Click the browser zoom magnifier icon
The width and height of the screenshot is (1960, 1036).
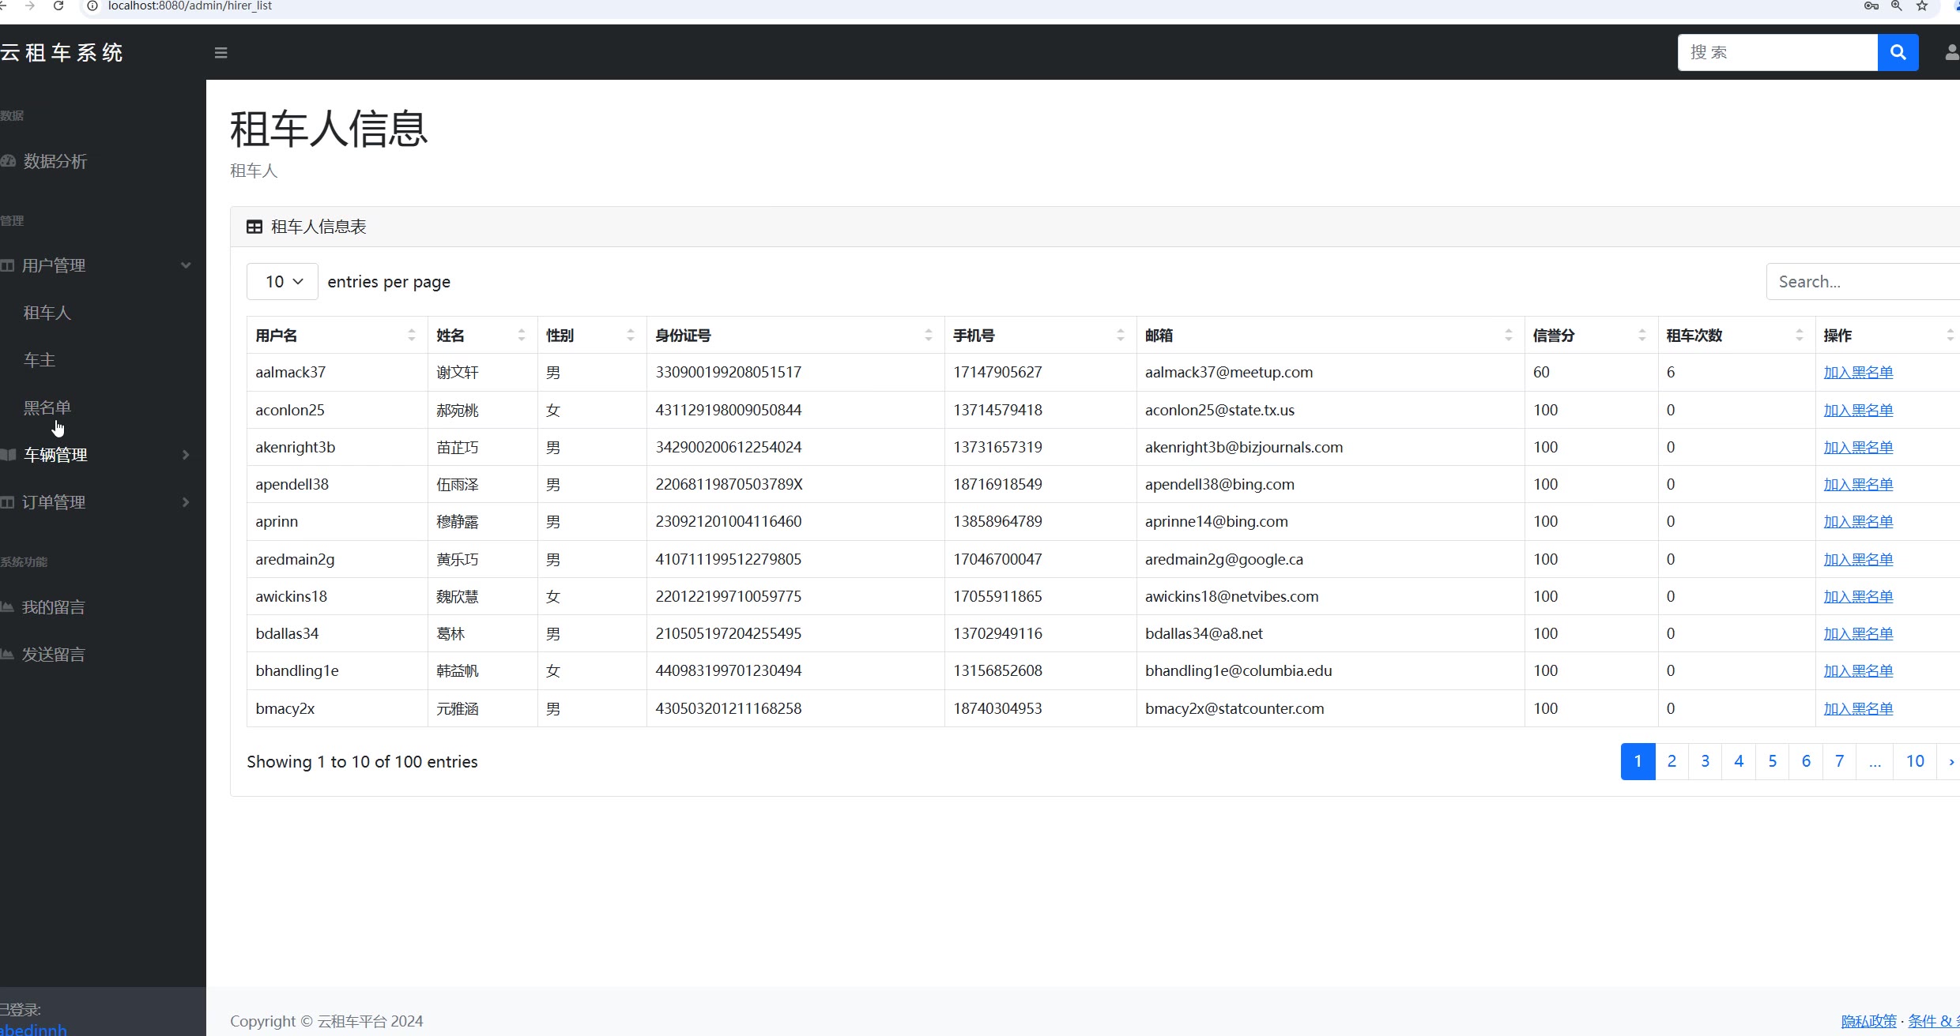(x=1896, y=6)
